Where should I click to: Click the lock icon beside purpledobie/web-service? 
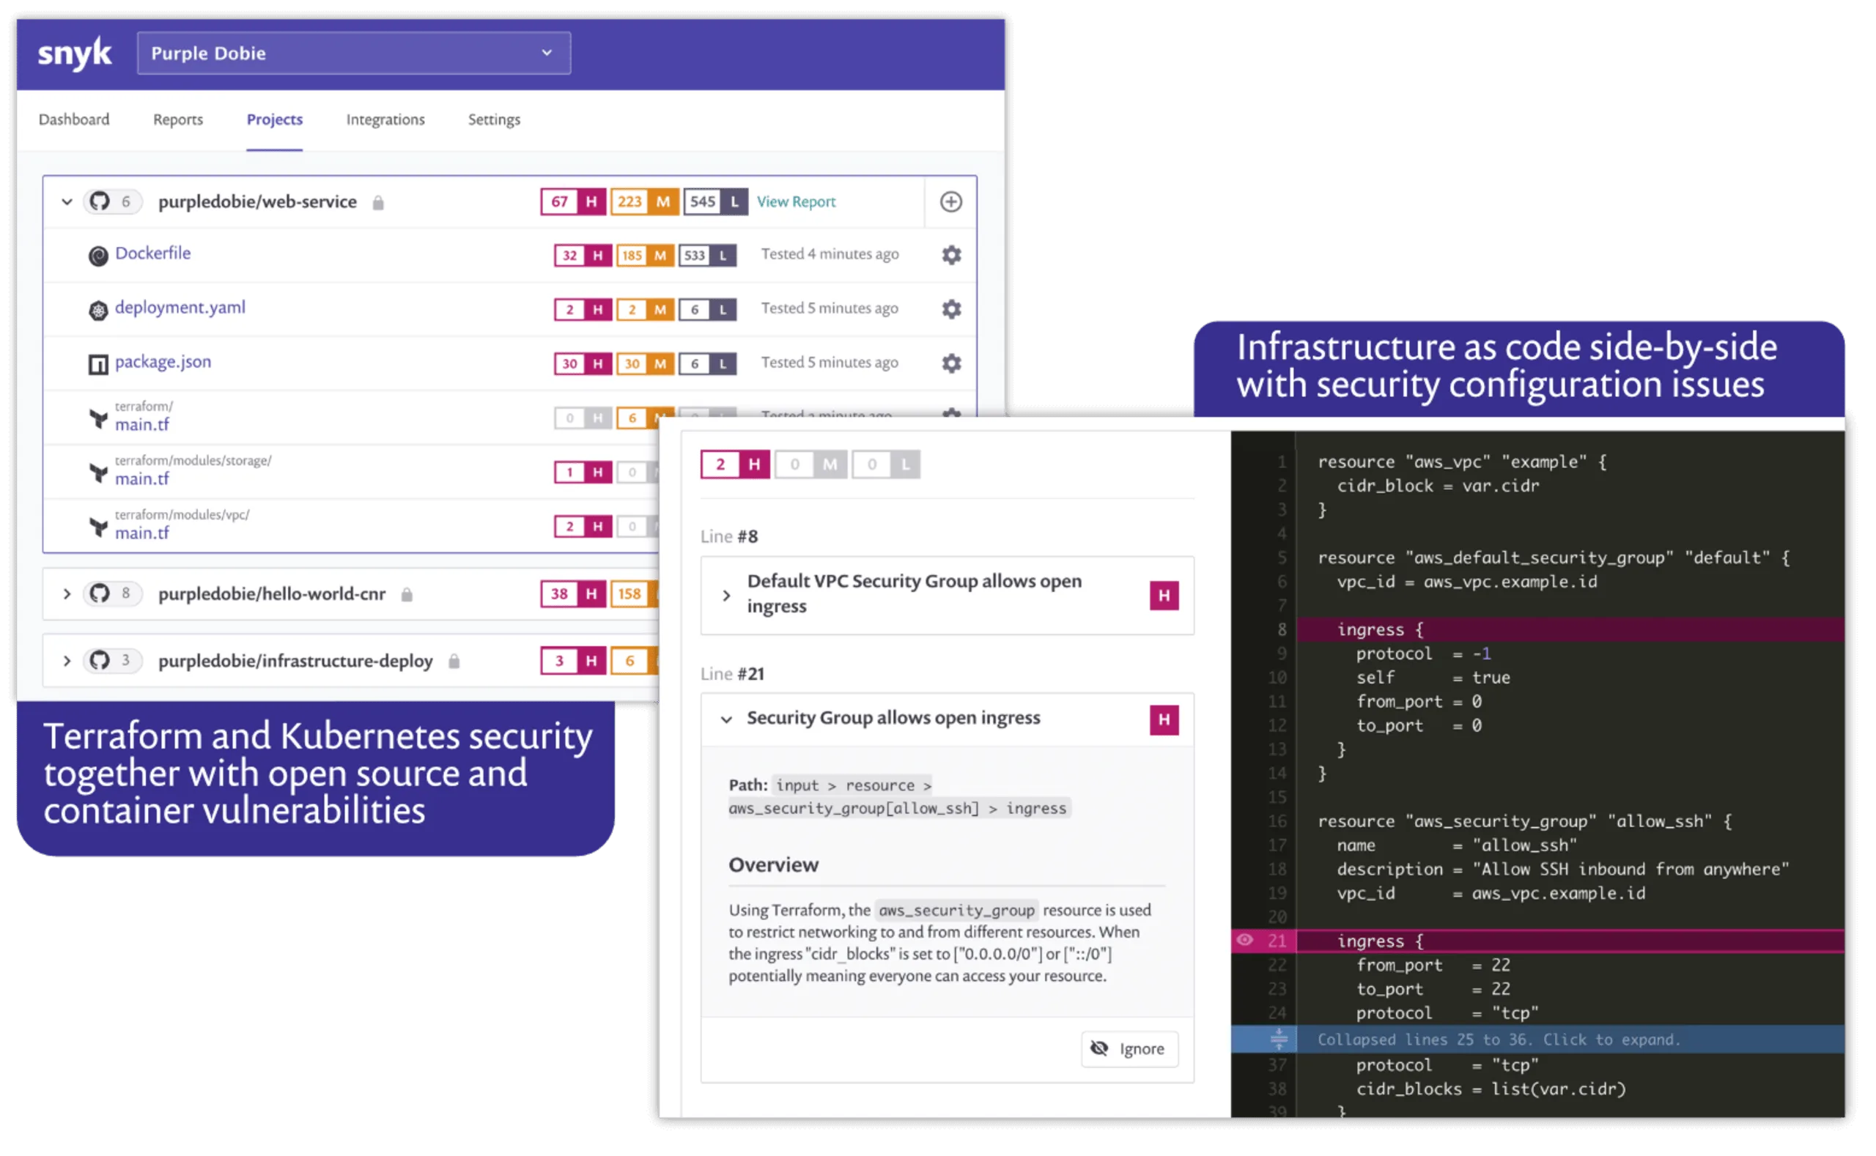379,202
